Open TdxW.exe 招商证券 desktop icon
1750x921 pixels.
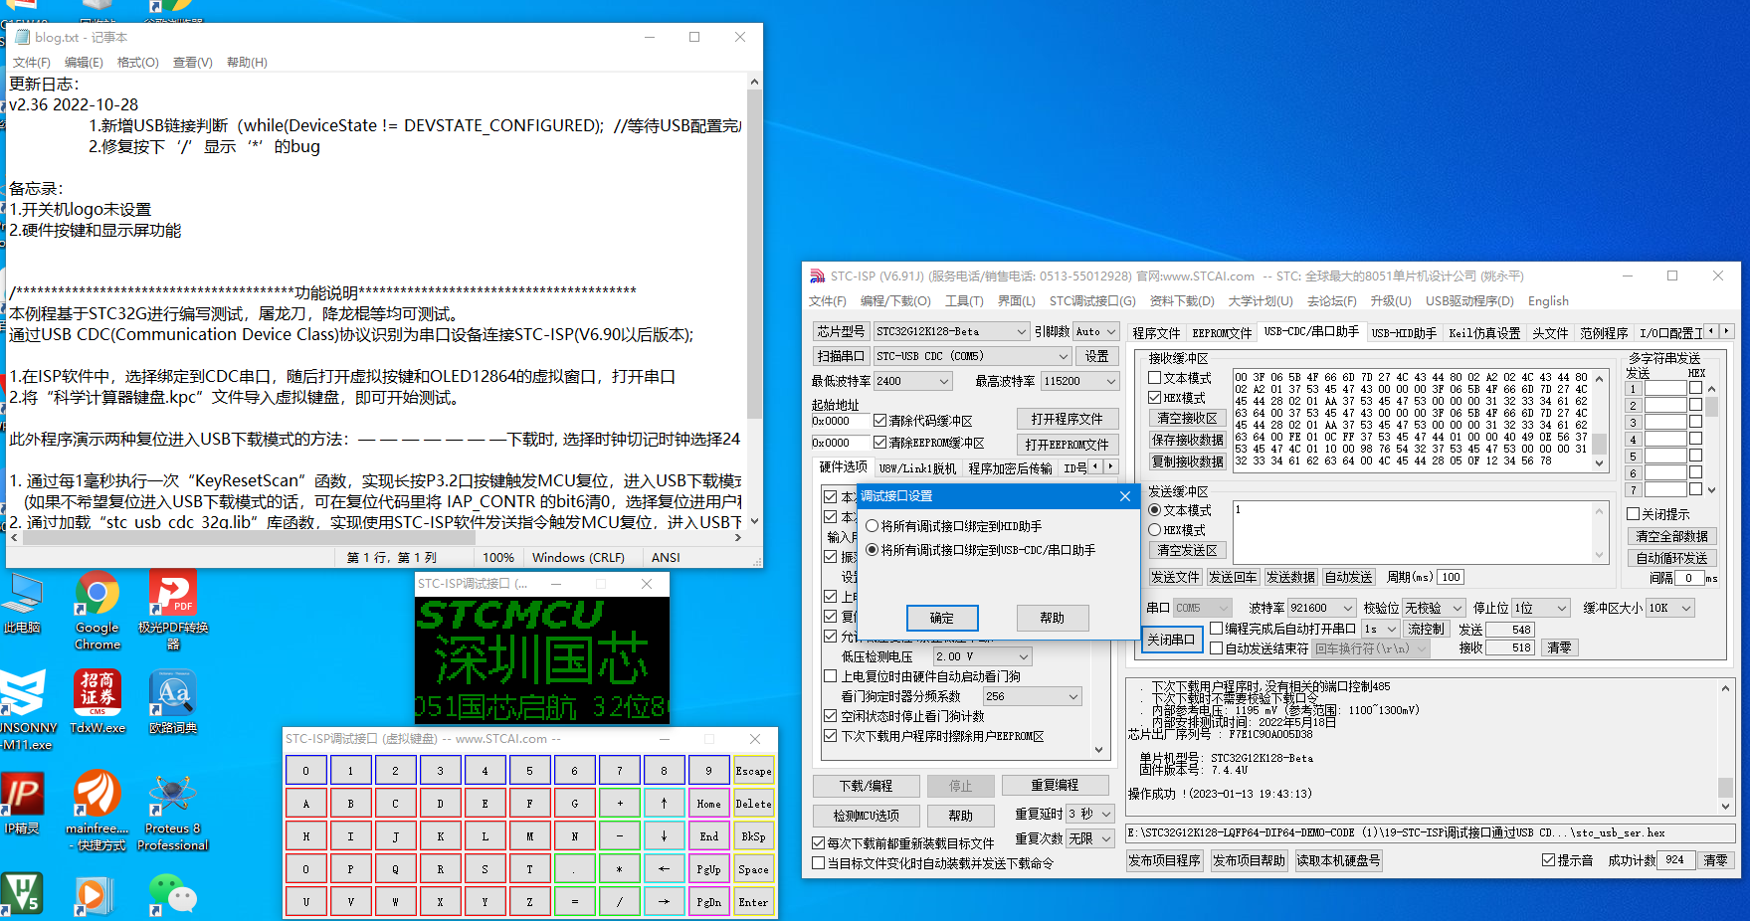97,701
